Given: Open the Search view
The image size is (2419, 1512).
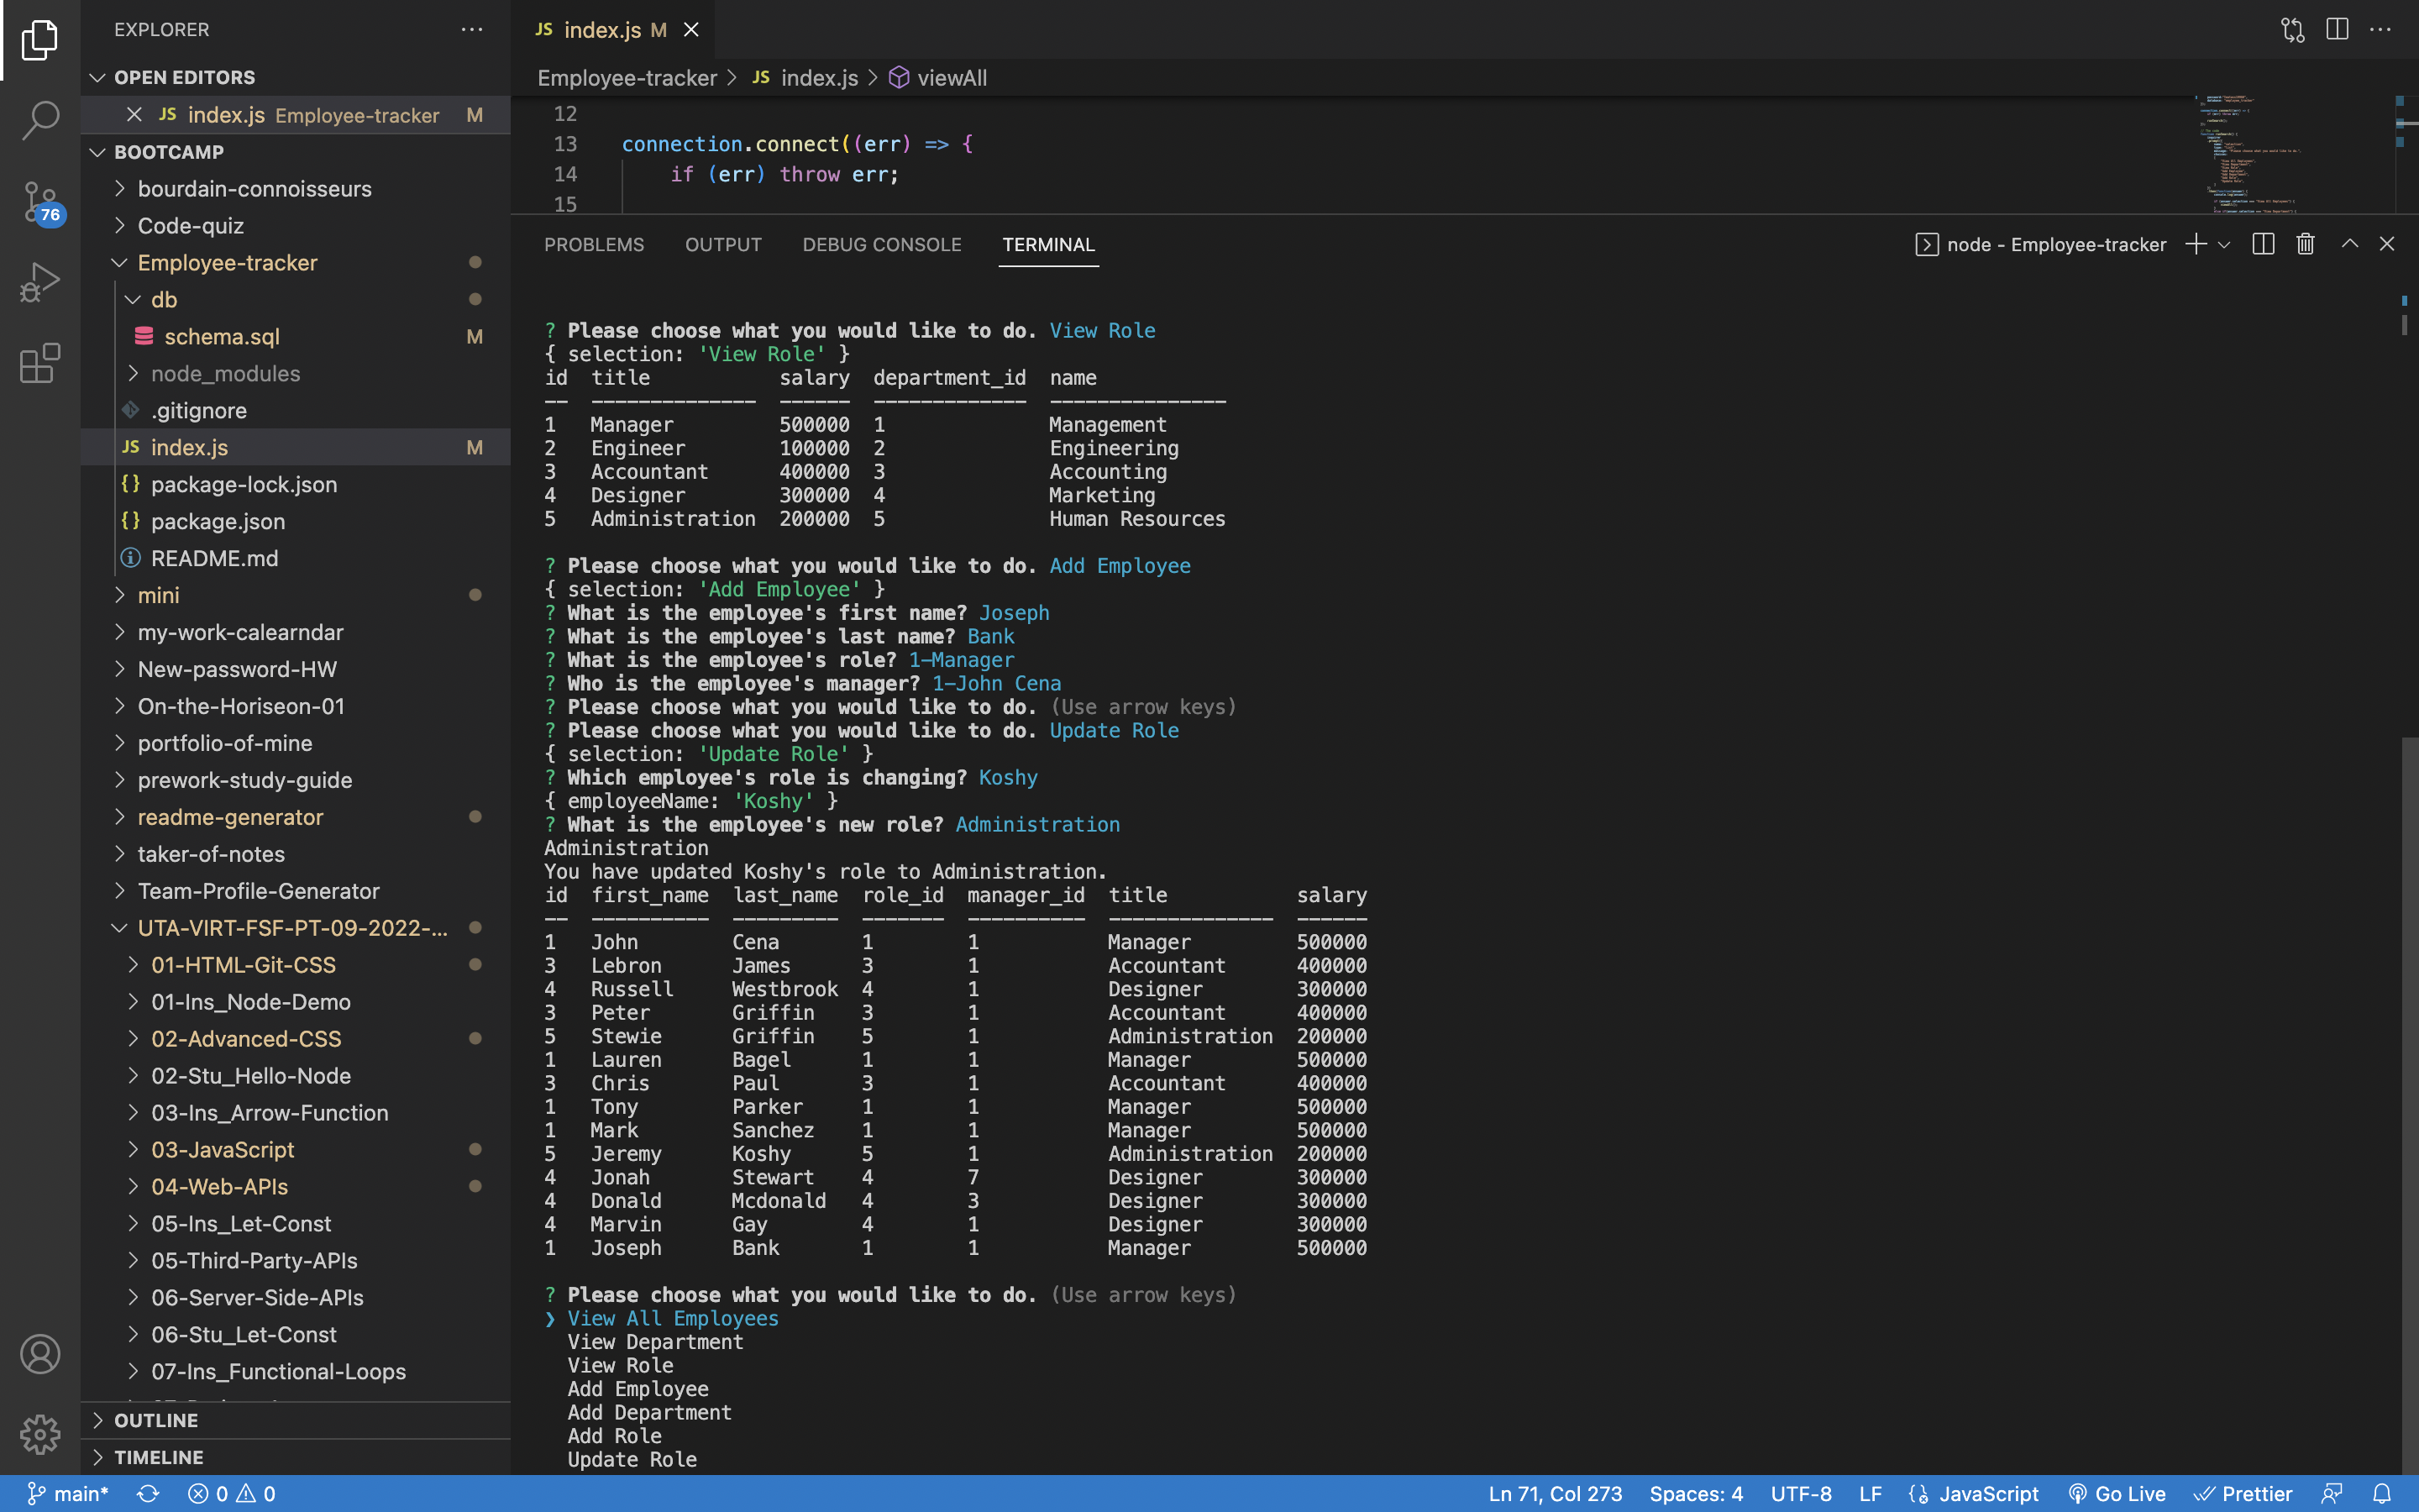Looking at the screenshot, I should coord(38,120).
